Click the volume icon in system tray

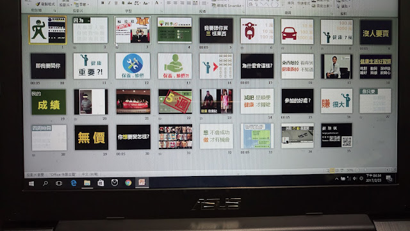pyautogui.click(x=354, y=179)
